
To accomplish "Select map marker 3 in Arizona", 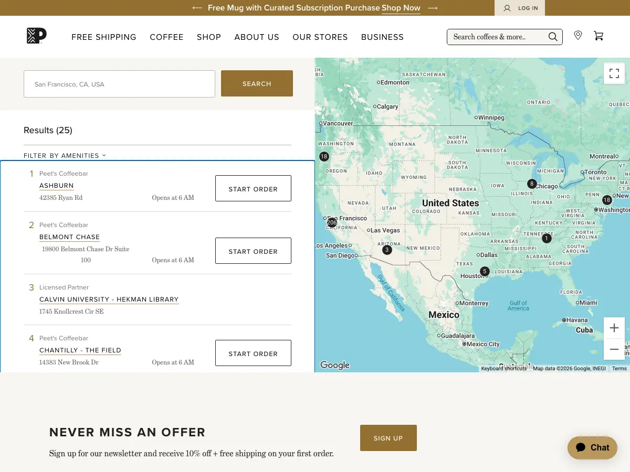I will pos(387,250).
